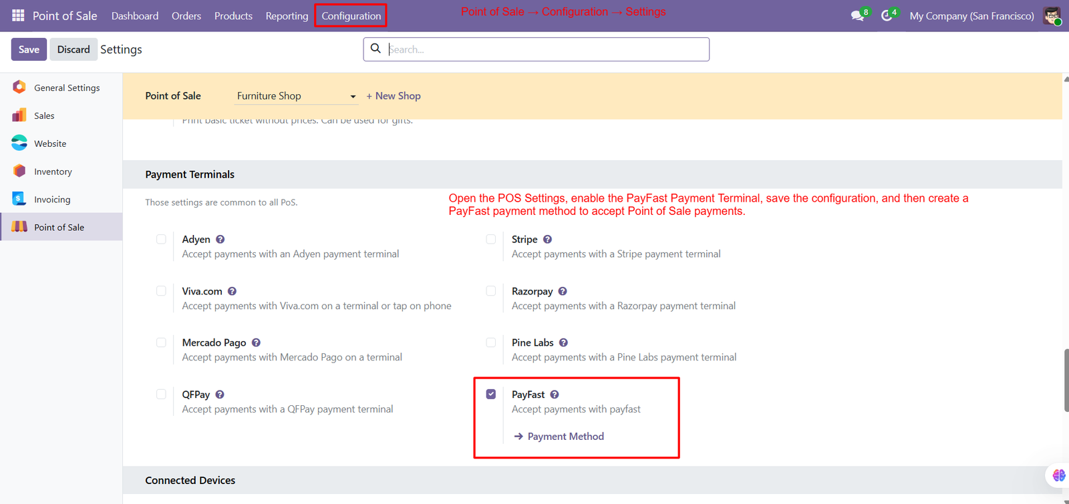Click the Payment Terminals section heading

click(190, 174)
